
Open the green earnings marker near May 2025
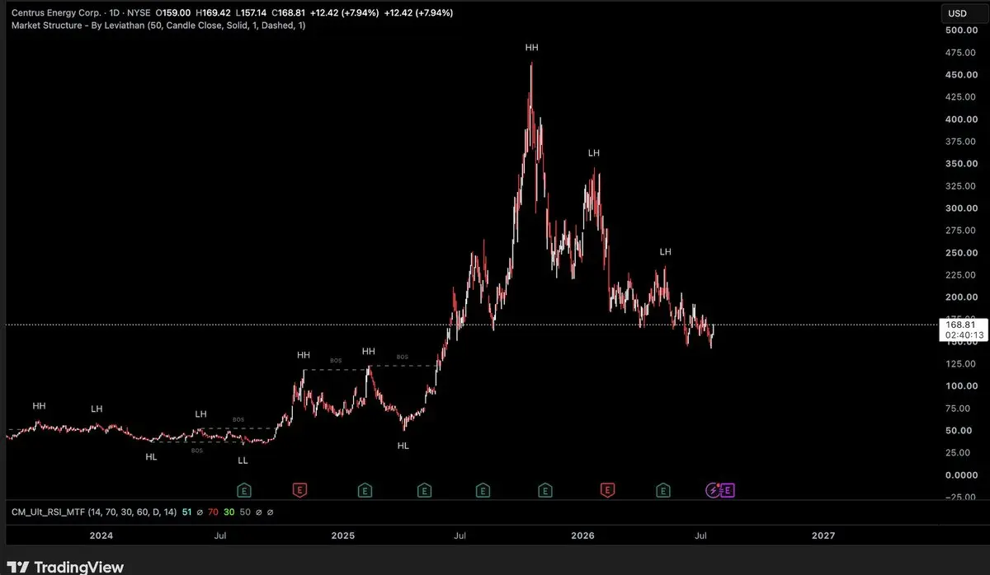pos(424,491)
